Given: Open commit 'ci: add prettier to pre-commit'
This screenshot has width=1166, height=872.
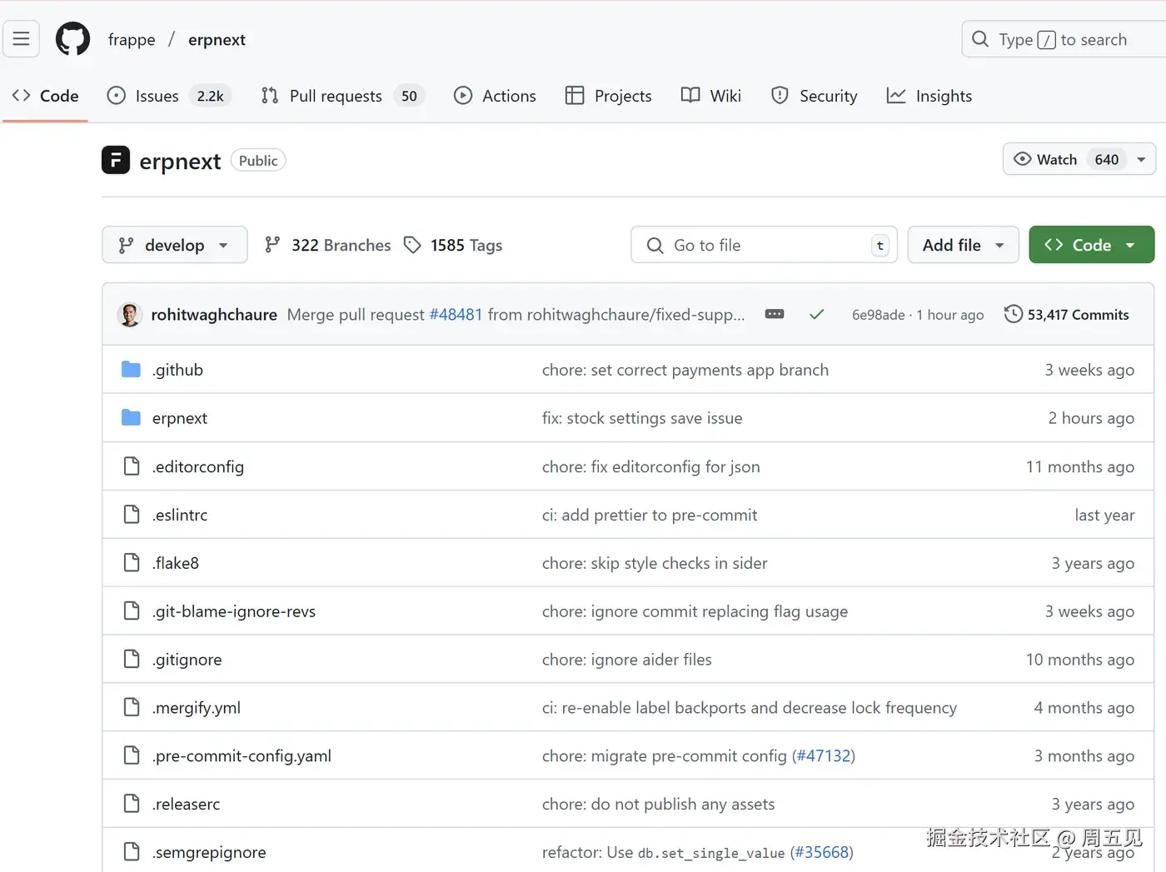Looking at the screenshot, I should click(x=650, y=515).
